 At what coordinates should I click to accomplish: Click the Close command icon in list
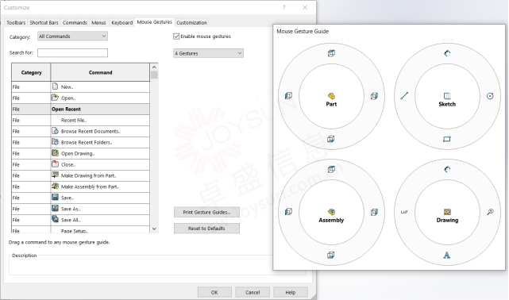tap(55, 163)
